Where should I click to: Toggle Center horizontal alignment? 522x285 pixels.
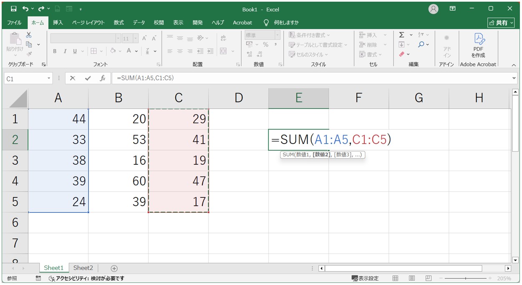click(x=180, y=51)
